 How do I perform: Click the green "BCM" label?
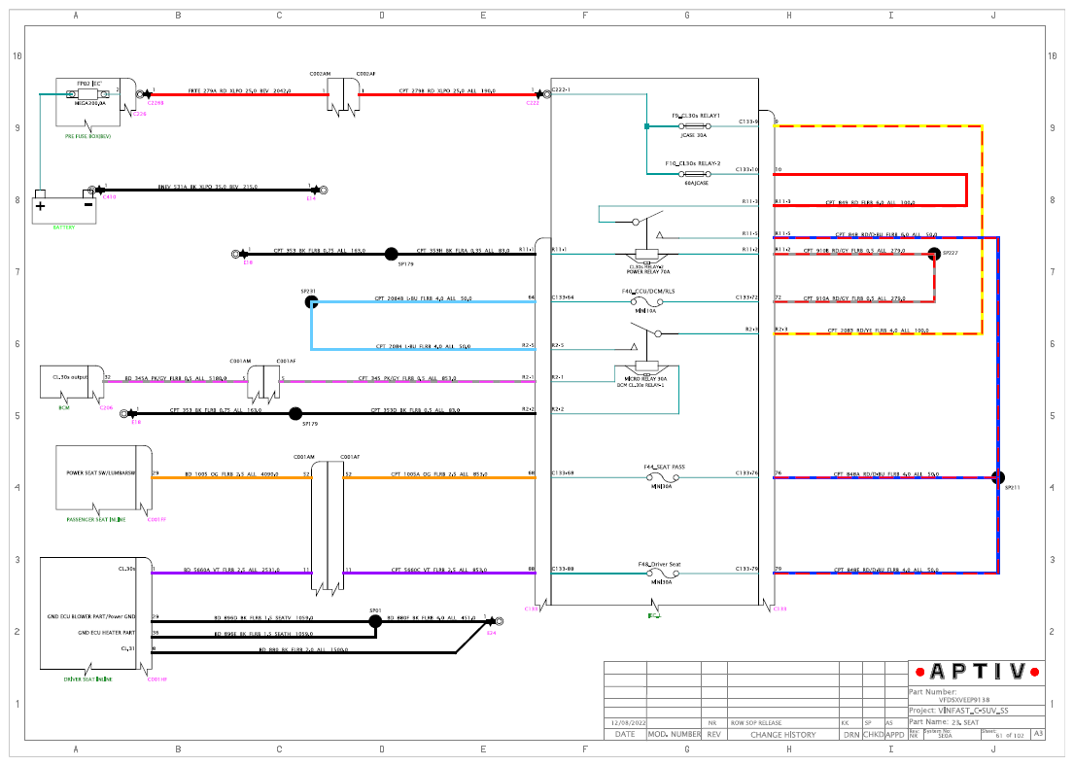[64, 407]
